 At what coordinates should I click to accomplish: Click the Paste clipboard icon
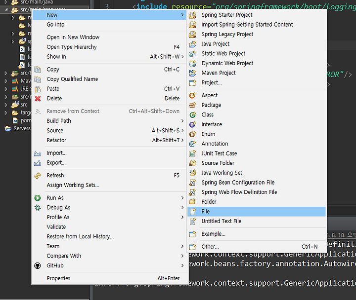38,89
